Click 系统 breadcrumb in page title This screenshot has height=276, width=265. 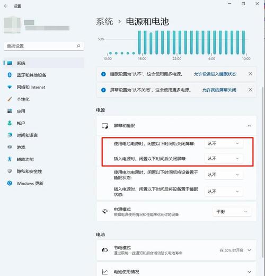[x=104, y=22]
